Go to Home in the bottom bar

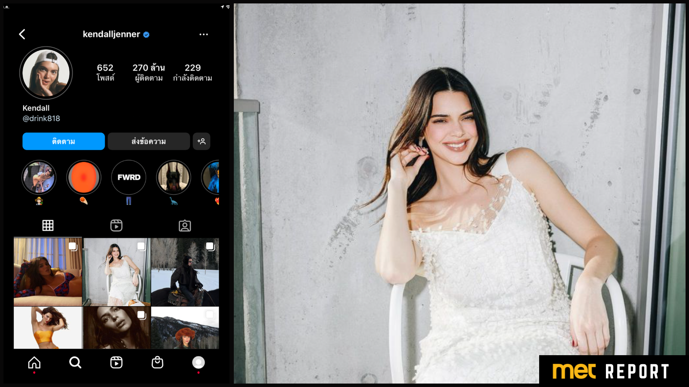click(34, 363)
